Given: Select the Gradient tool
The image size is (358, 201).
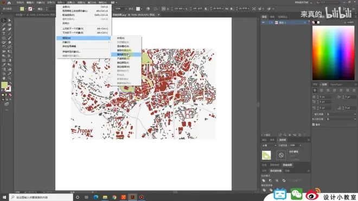Looking at the screenshot, I should pyautogui.click(x=10, y=61).
